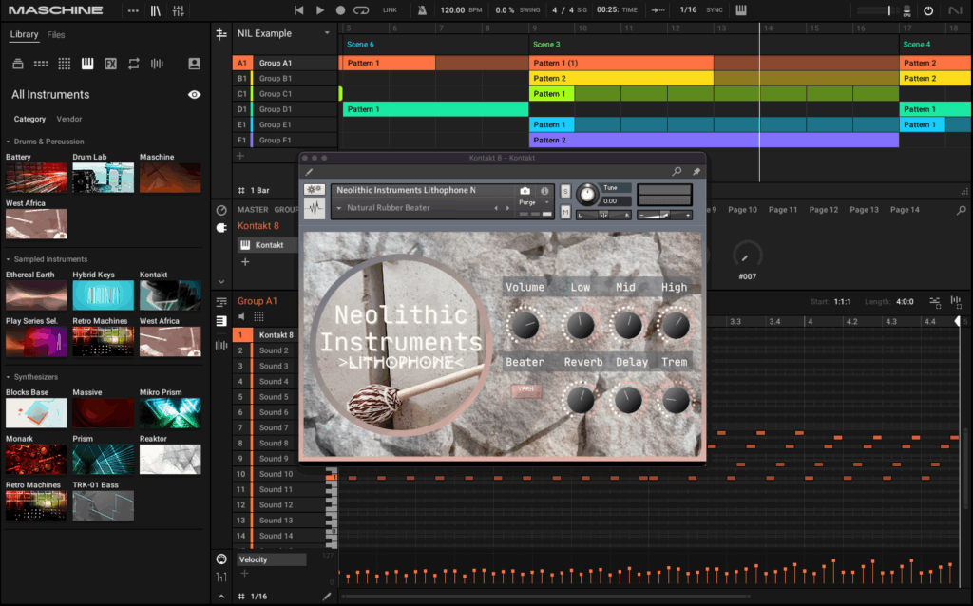Filter library by Groups icon
This screenshot has width=973, height=606.
coord(41,64)
